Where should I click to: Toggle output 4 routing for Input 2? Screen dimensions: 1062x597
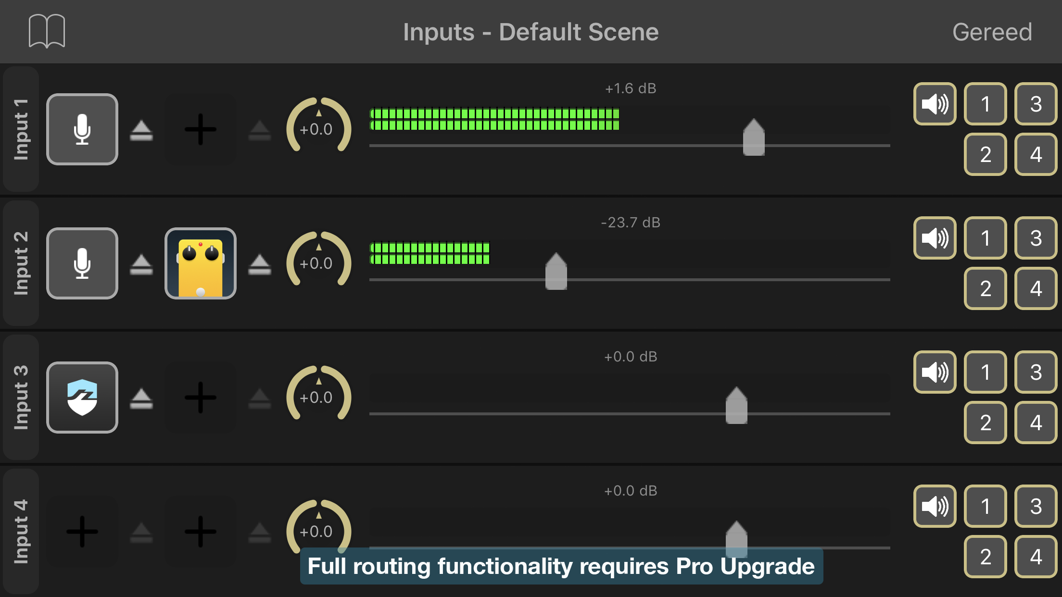(x=1036, y=288)
